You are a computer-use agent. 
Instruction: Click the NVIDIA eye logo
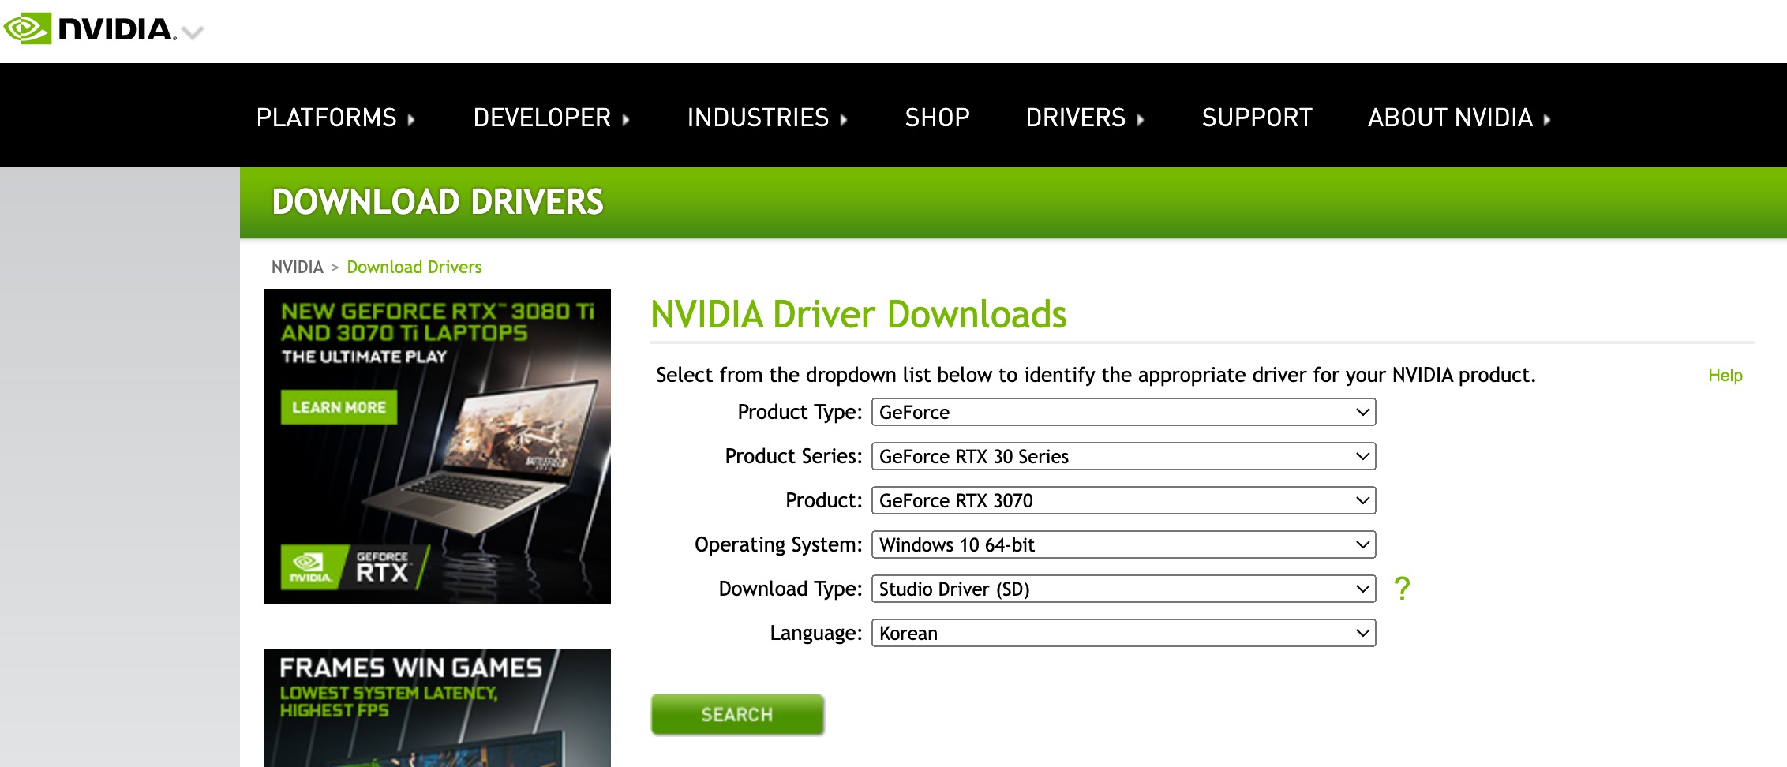(x=28, y=29)
